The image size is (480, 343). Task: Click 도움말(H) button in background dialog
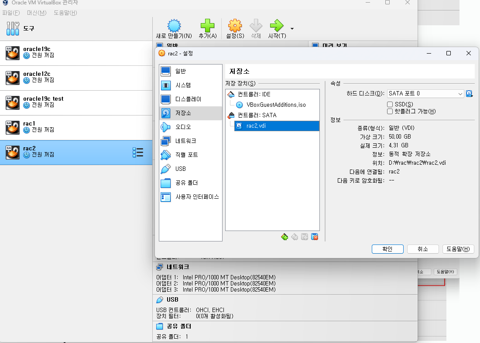(446, 272)
